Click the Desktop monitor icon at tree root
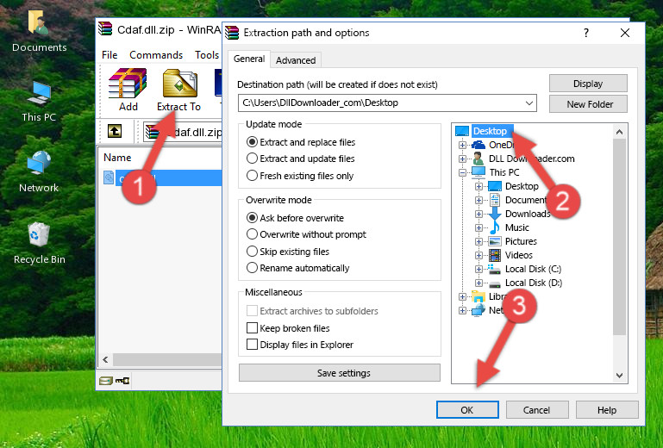The image size is (663, 448). tap(462, 131)
